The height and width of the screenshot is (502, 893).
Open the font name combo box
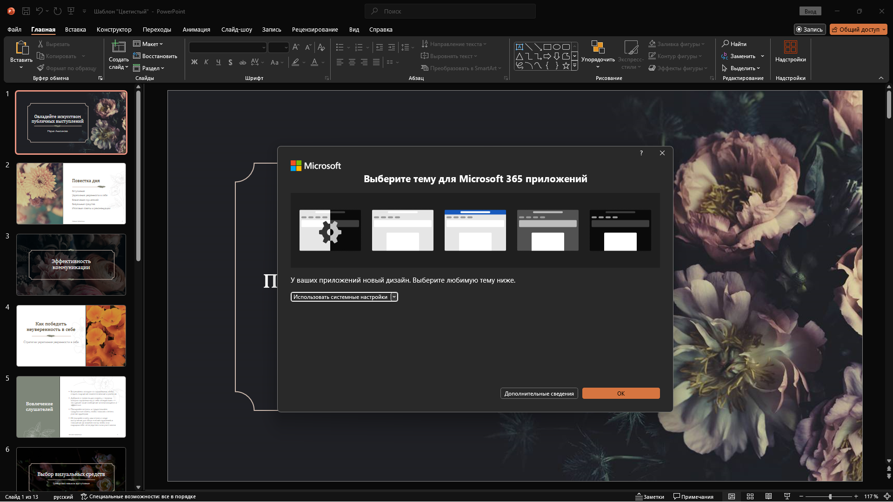(228, 47)
